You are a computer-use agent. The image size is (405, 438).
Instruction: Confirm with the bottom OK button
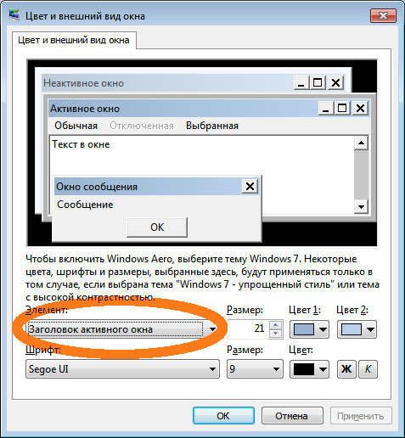[x=223, y=416]
